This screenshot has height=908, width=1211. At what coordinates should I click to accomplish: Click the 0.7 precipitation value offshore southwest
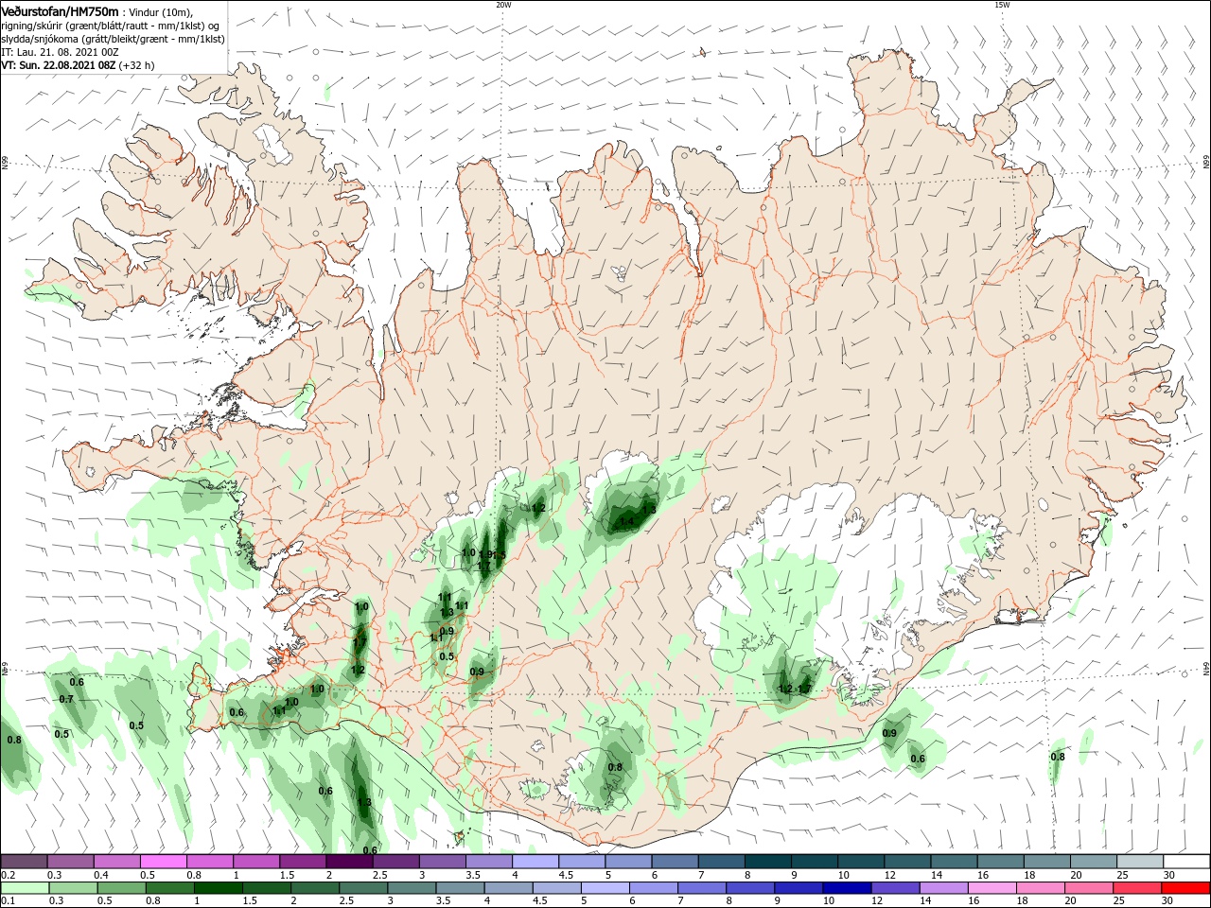pyautogui.click(x=66, y=699)
